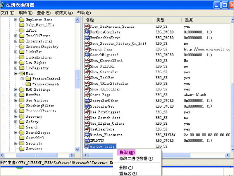Collapse the Main key

click(x=16, y=73)
